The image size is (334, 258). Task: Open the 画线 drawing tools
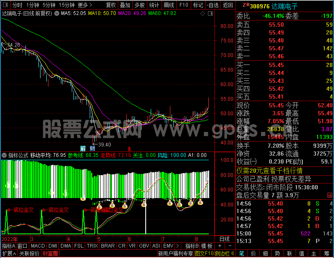(169, 5)
